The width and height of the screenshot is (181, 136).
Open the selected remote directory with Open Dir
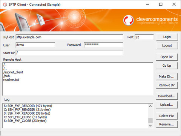[x=167, y=57]
